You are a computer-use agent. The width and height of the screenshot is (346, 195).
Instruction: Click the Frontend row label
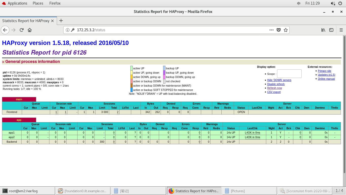[x=12, y=112]
